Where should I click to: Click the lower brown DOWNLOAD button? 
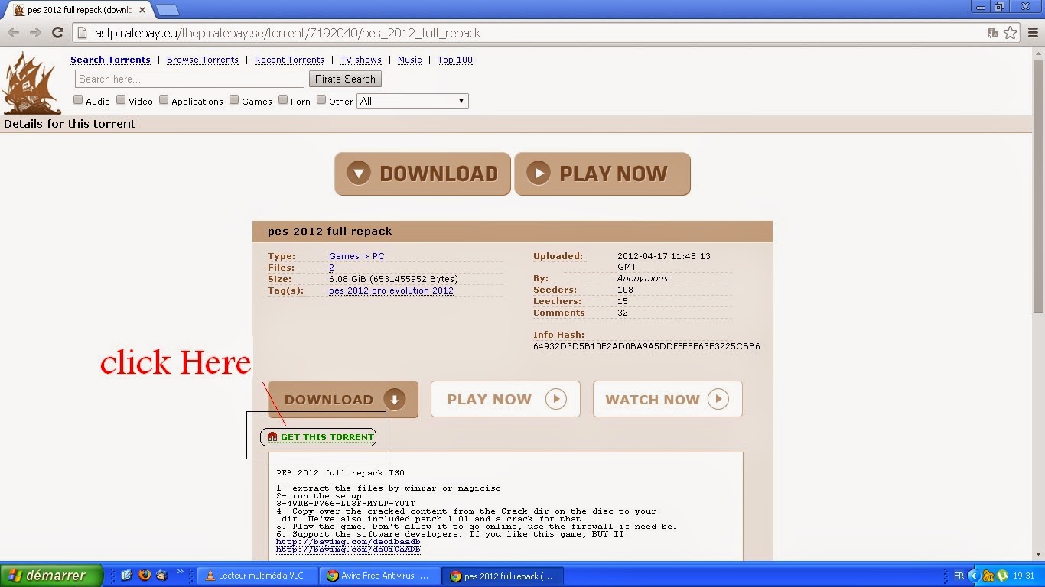point(343,399)
